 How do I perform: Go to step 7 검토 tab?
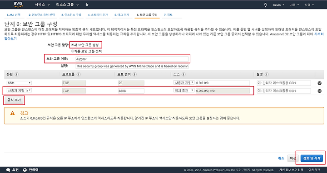168,15
